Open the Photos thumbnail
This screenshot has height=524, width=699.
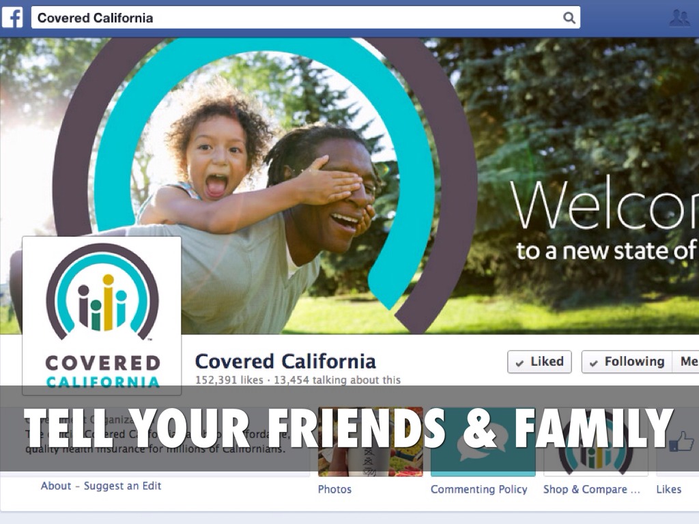[x=371, y=441]
